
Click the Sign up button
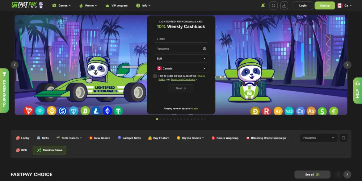325,5
